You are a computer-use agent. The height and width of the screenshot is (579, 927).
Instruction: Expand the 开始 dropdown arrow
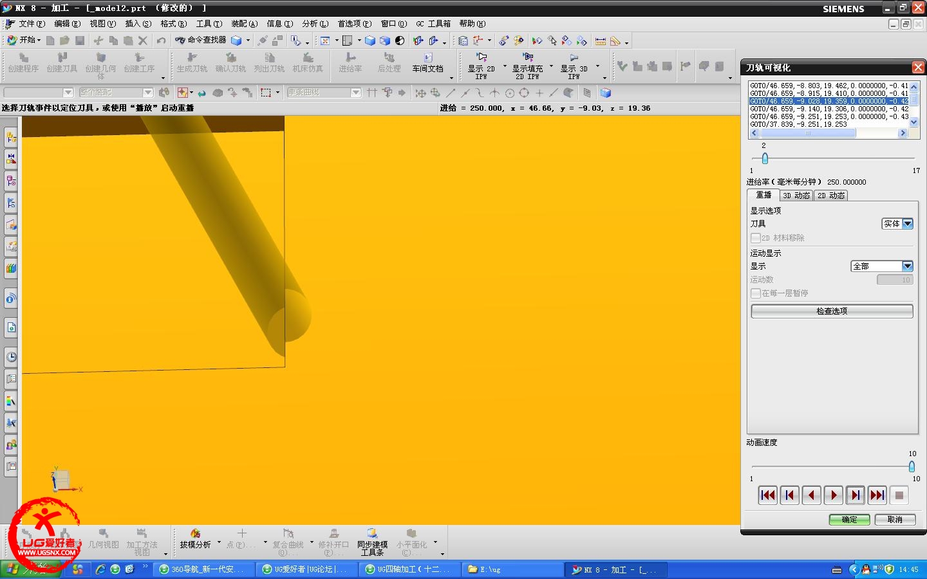pos(39,41)
